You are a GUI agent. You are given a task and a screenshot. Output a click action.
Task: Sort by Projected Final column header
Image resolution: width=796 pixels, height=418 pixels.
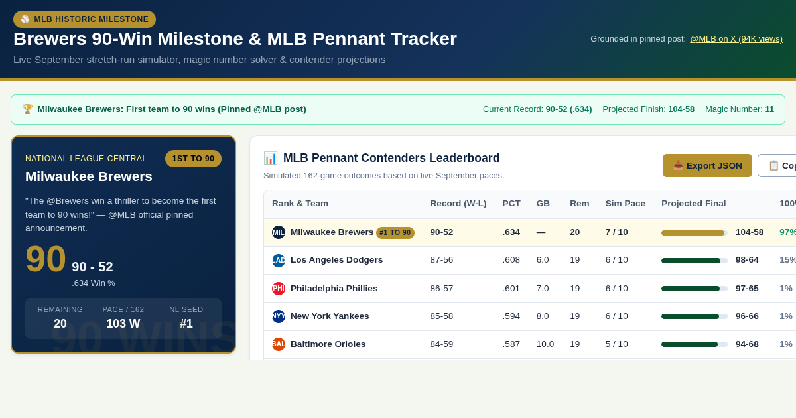pyautogui.click(x=694, y=204)
